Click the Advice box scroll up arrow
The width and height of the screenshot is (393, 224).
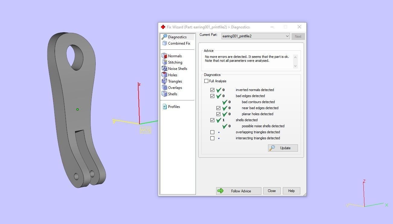(295, 57)
